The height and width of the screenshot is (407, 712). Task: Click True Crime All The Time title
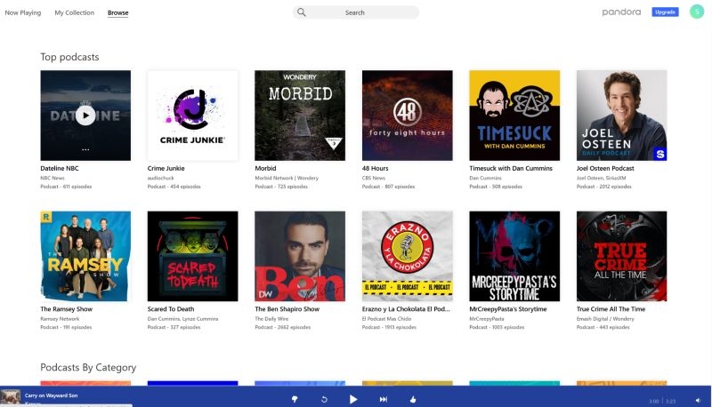pos(611,309)
